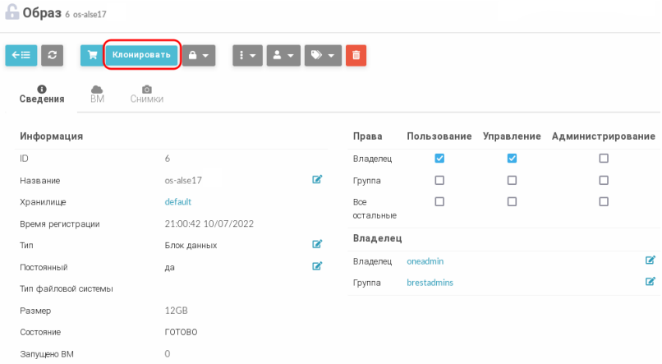The height and width of the screenshot is (364, 662).
Task: Edit the image name os-alse17
Action: (x=317, y=179)
